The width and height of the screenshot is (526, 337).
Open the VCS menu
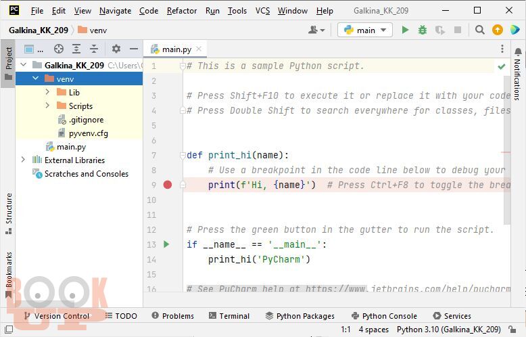tap(262, 11)
